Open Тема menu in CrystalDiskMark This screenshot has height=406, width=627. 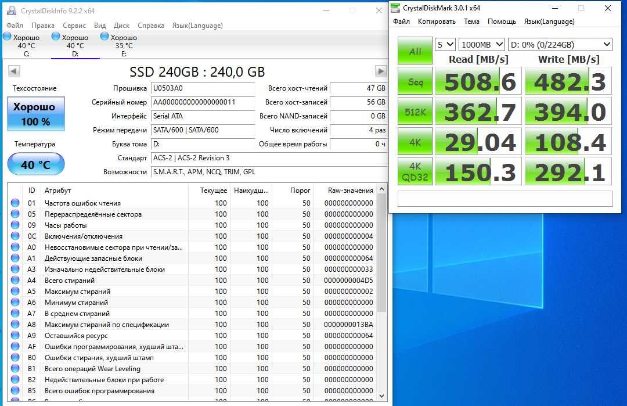[x=471, y=21]
